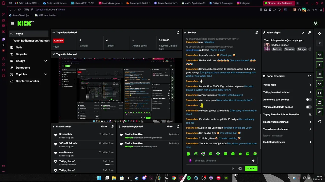Click the badge icon next to Gönder

(240, 169)
